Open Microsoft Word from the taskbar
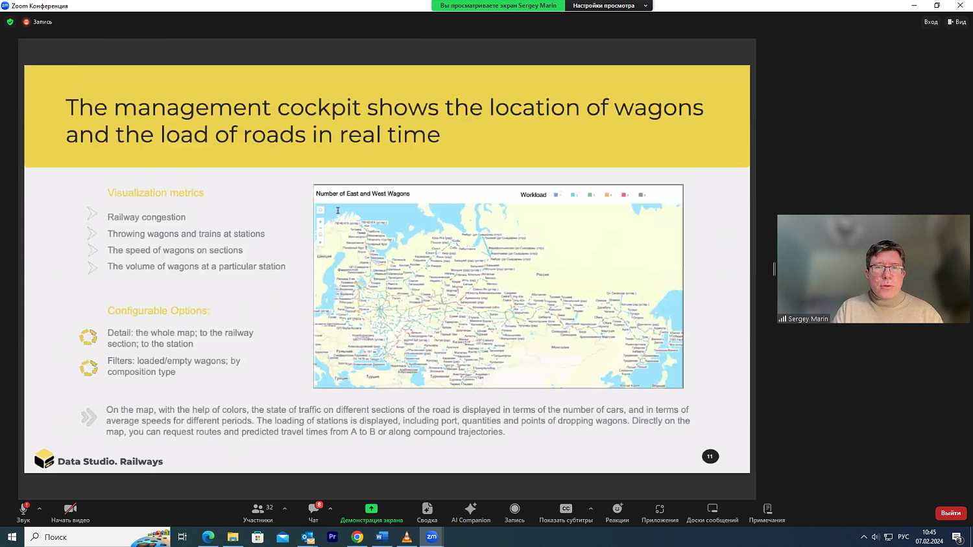This screenshot has height=547, width=973. coord(381,537)
